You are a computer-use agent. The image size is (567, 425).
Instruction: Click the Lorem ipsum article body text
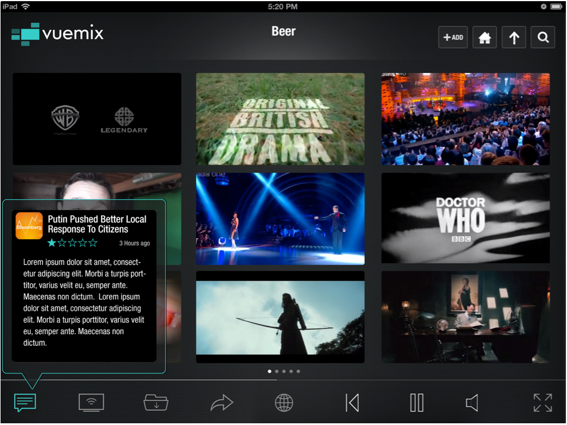tap(84, 302)
